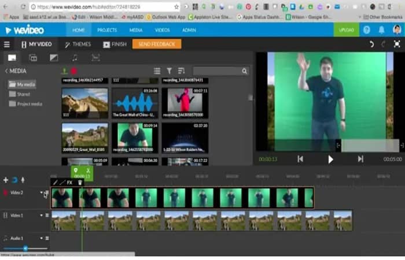Image resolution: width=405 pixels, height=260 pixels.
Task: Click the preview scrubber range bar
Action: (370, 146)
